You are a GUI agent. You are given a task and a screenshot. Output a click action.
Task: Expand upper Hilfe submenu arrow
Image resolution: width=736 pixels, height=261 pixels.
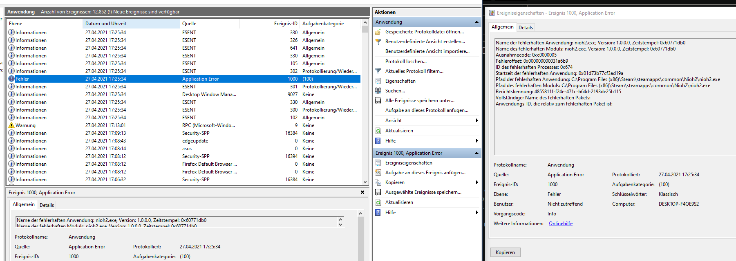[x=477, y=141]
